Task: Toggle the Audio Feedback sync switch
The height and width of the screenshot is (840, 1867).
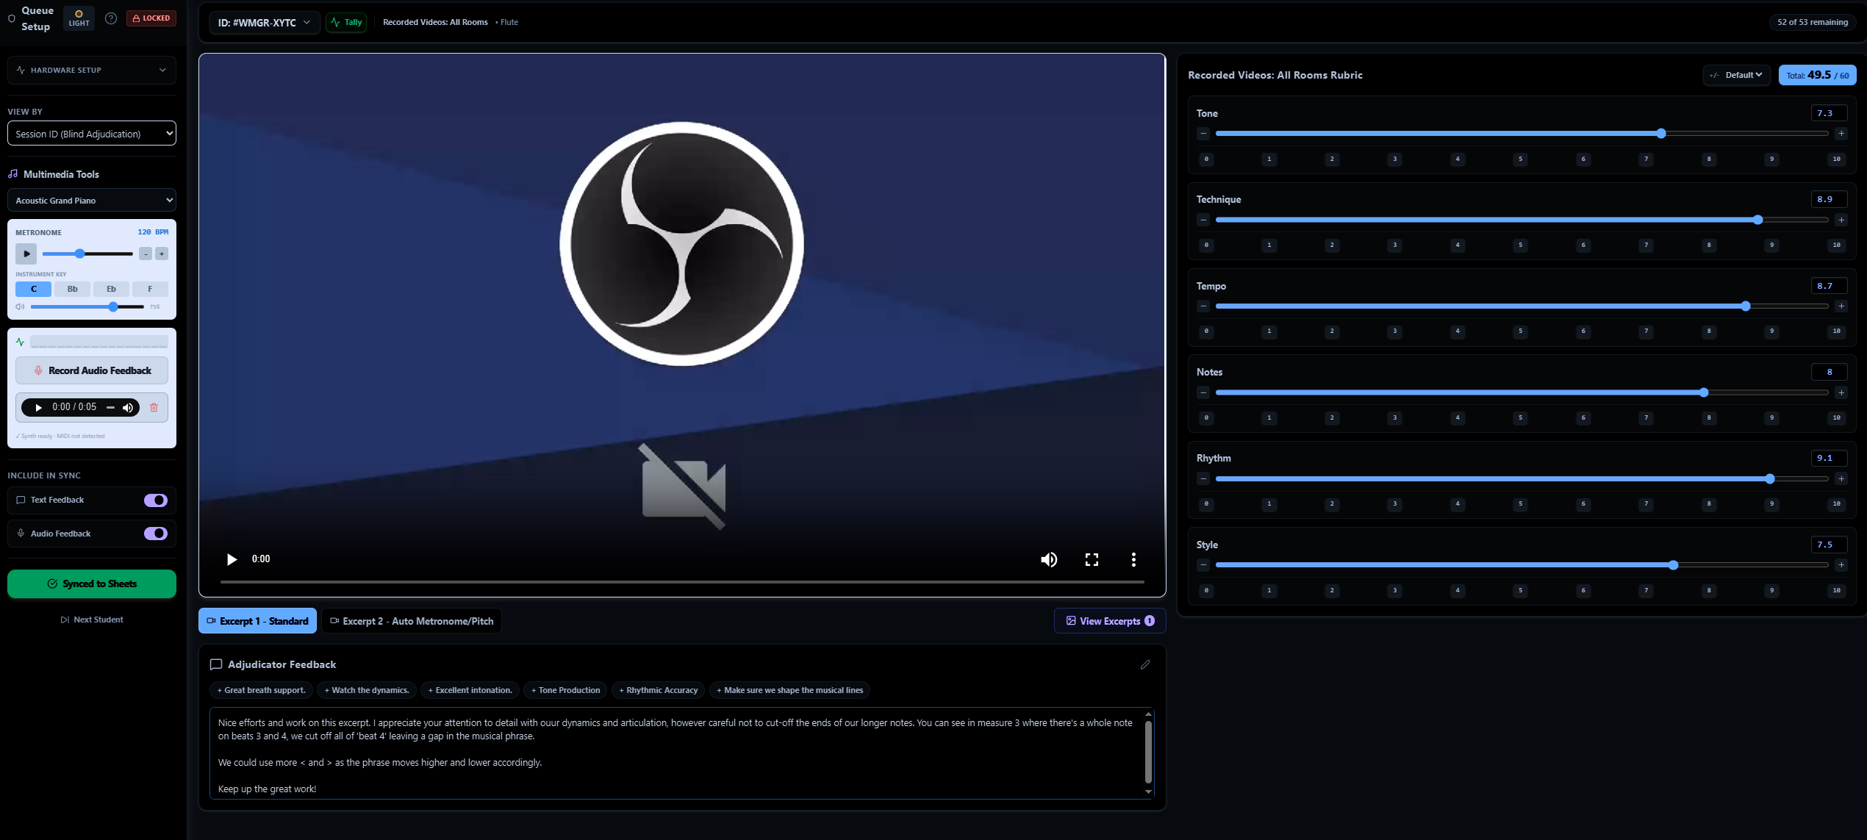Action: click(155, 534)
